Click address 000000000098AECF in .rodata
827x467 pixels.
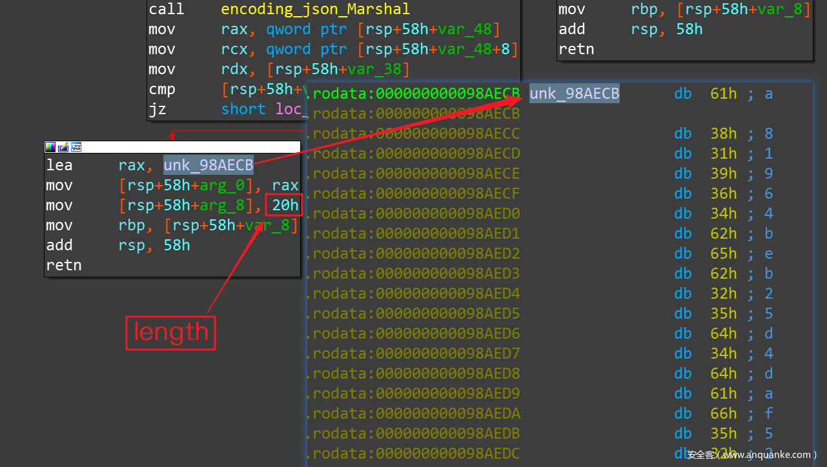(448, 194)
